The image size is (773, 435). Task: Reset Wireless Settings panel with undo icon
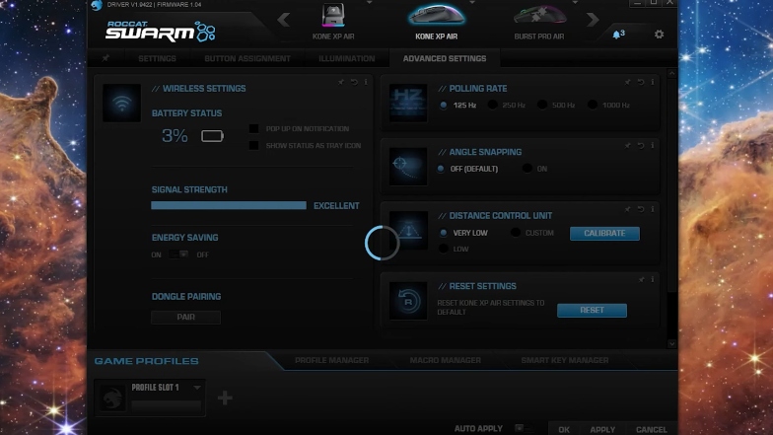tap(354, 82)
